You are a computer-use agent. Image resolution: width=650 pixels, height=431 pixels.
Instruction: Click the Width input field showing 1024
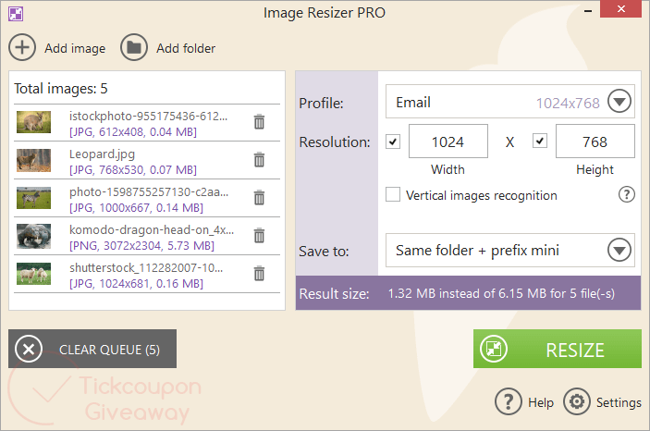coord(448,141)
